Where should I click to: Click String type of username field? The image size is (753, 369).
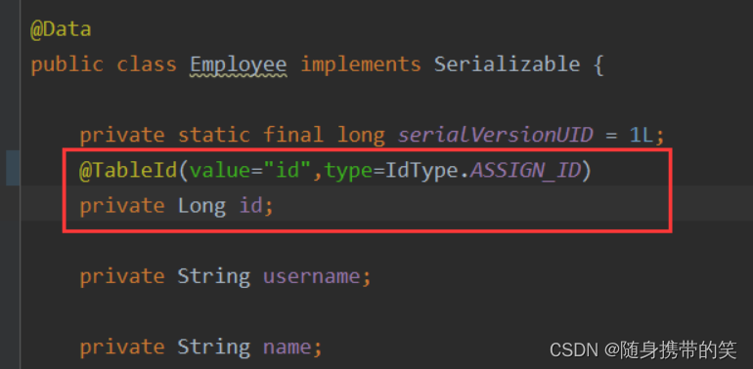click(214, 277)
